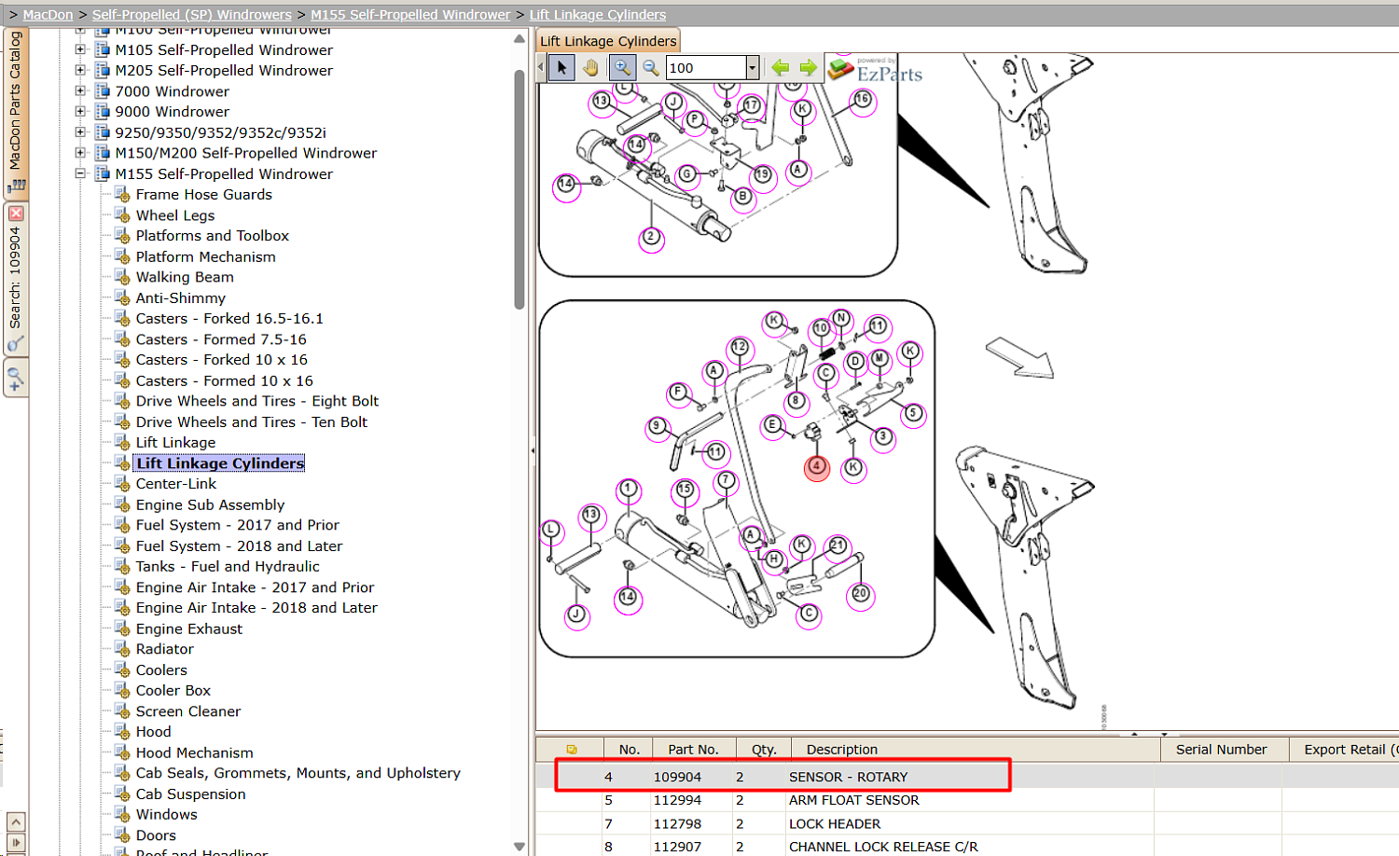Expand the 9250/9350/9352/9352c/9352i node
Image resolution: width=1399 pixels, height=856 pixels.
click(x=80, y=132)
